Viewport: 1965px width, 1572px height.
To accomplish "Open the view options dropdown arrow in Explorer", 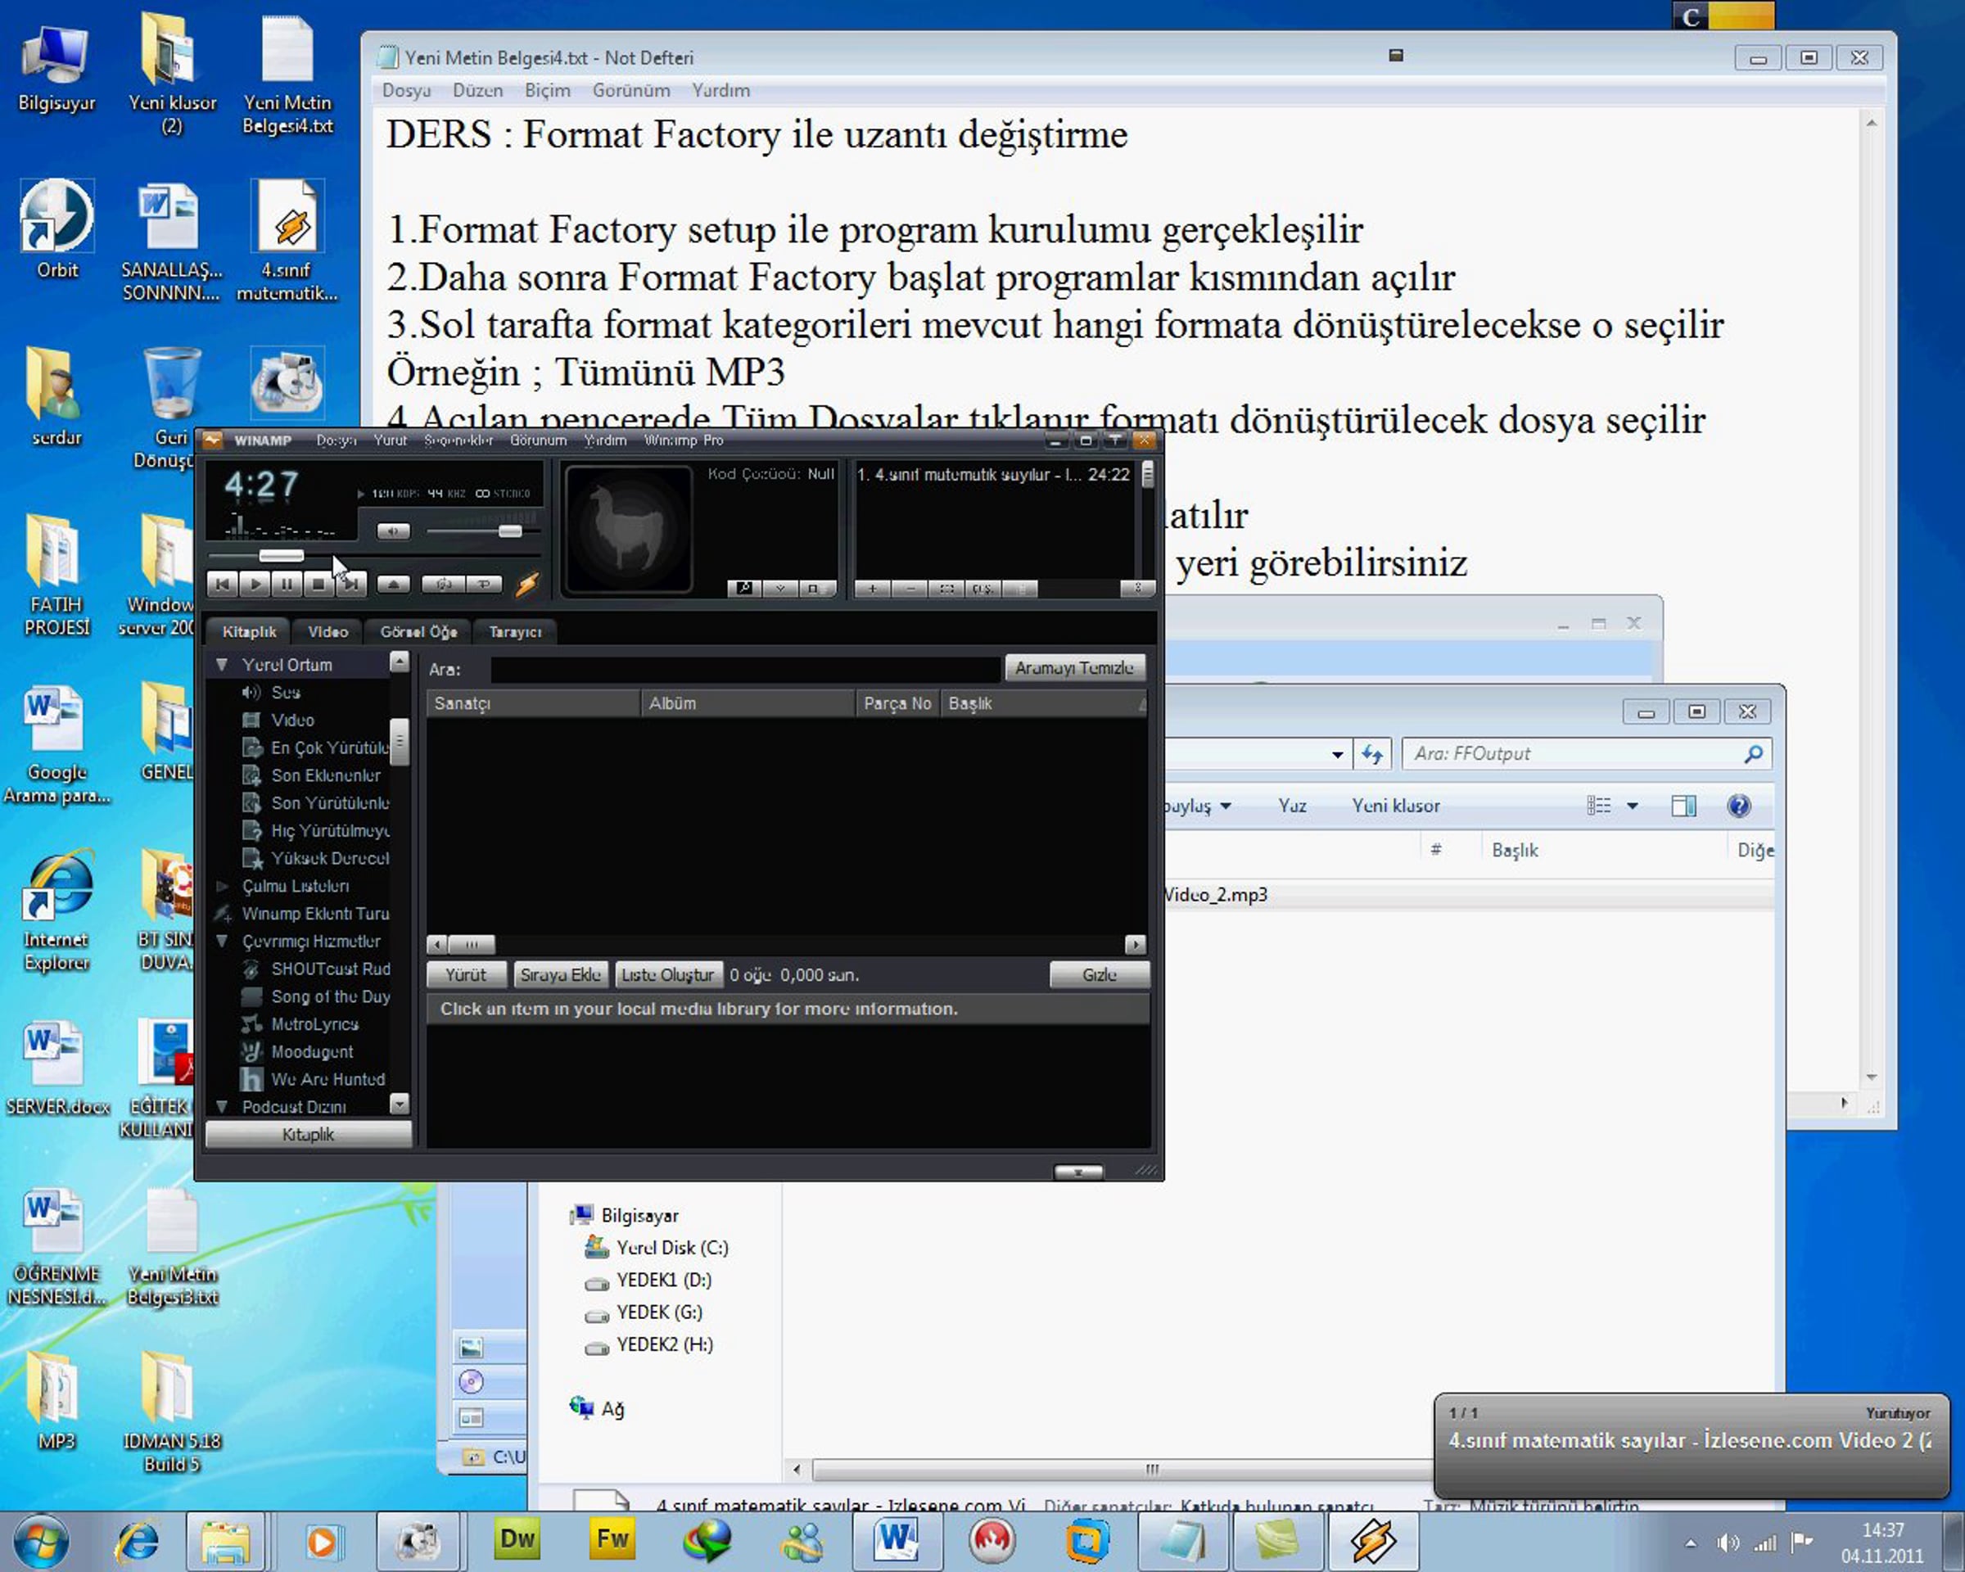I will tap(1633, 806).
